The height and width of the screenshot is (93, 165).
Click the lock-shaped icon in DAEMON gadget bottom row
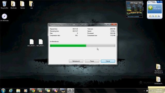(x=150, y=16)
